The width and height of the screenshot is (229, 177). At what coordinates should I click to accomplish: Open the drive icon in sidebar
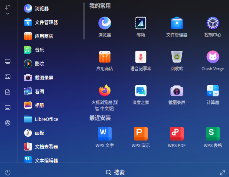8,108
